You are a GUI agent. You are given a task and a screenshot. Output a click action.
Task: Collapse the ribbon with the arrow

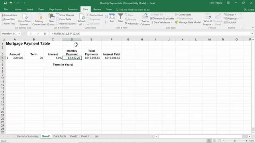pos(253,28)
